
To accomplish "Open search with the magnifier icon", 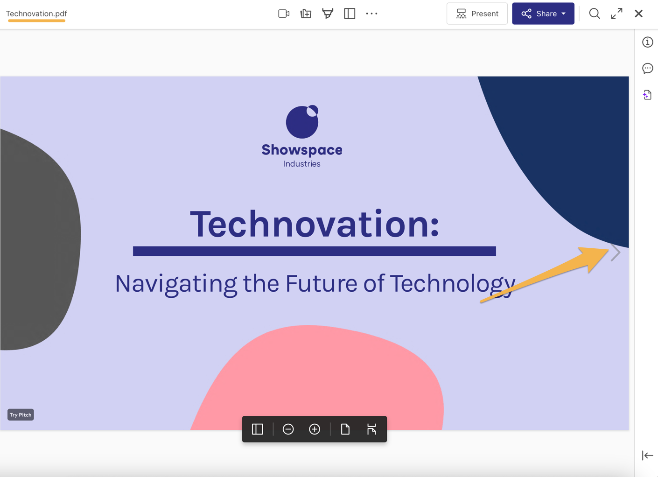I will pyautogui.click(x=595, y=14).
